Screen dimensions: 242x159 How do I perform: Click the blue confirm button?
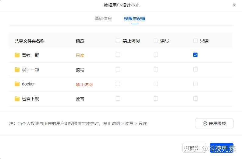tap(222, 148)
